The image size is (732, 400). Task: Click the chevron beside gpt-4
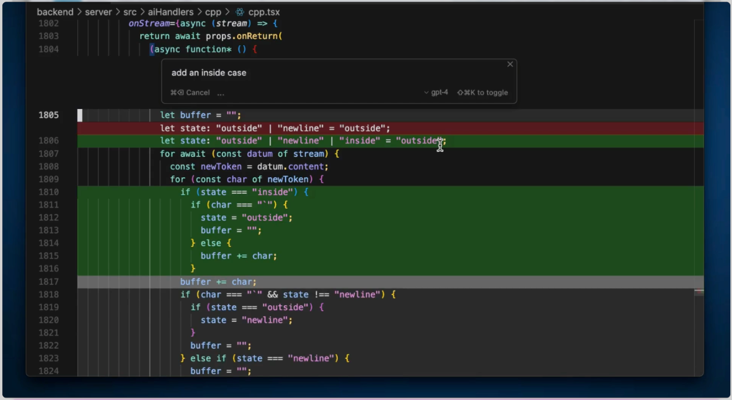click(x=427, y=93)
